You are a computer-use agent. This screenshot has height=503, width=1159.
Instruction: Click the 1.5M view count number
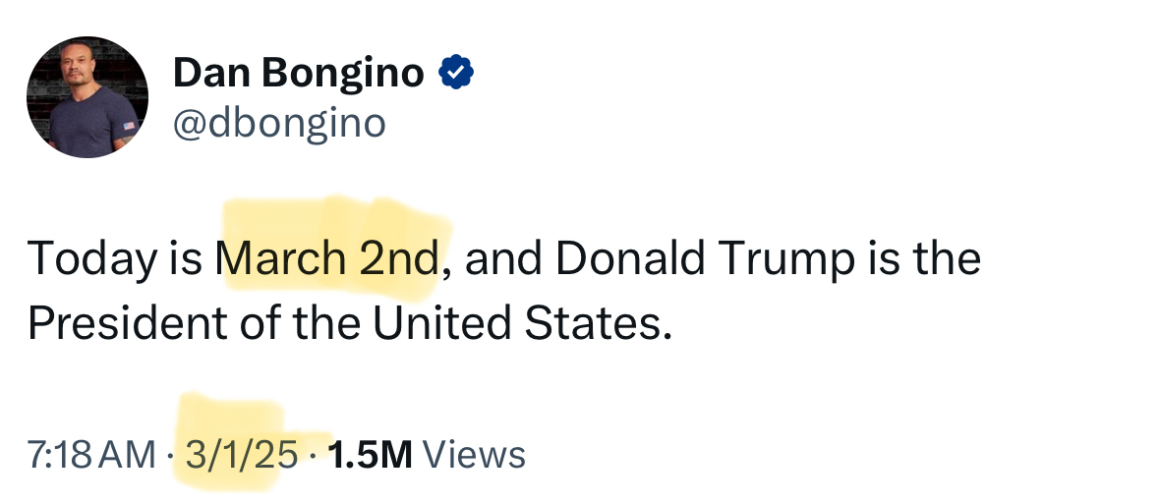click(370, 455)
